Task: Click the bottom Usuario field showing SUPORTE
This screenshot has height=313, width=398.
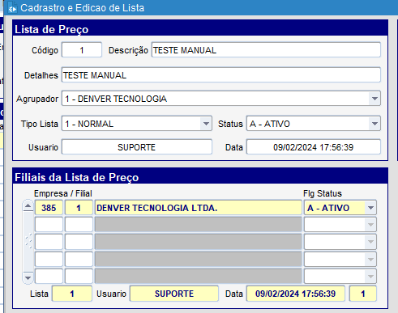Action: point(174,294)
